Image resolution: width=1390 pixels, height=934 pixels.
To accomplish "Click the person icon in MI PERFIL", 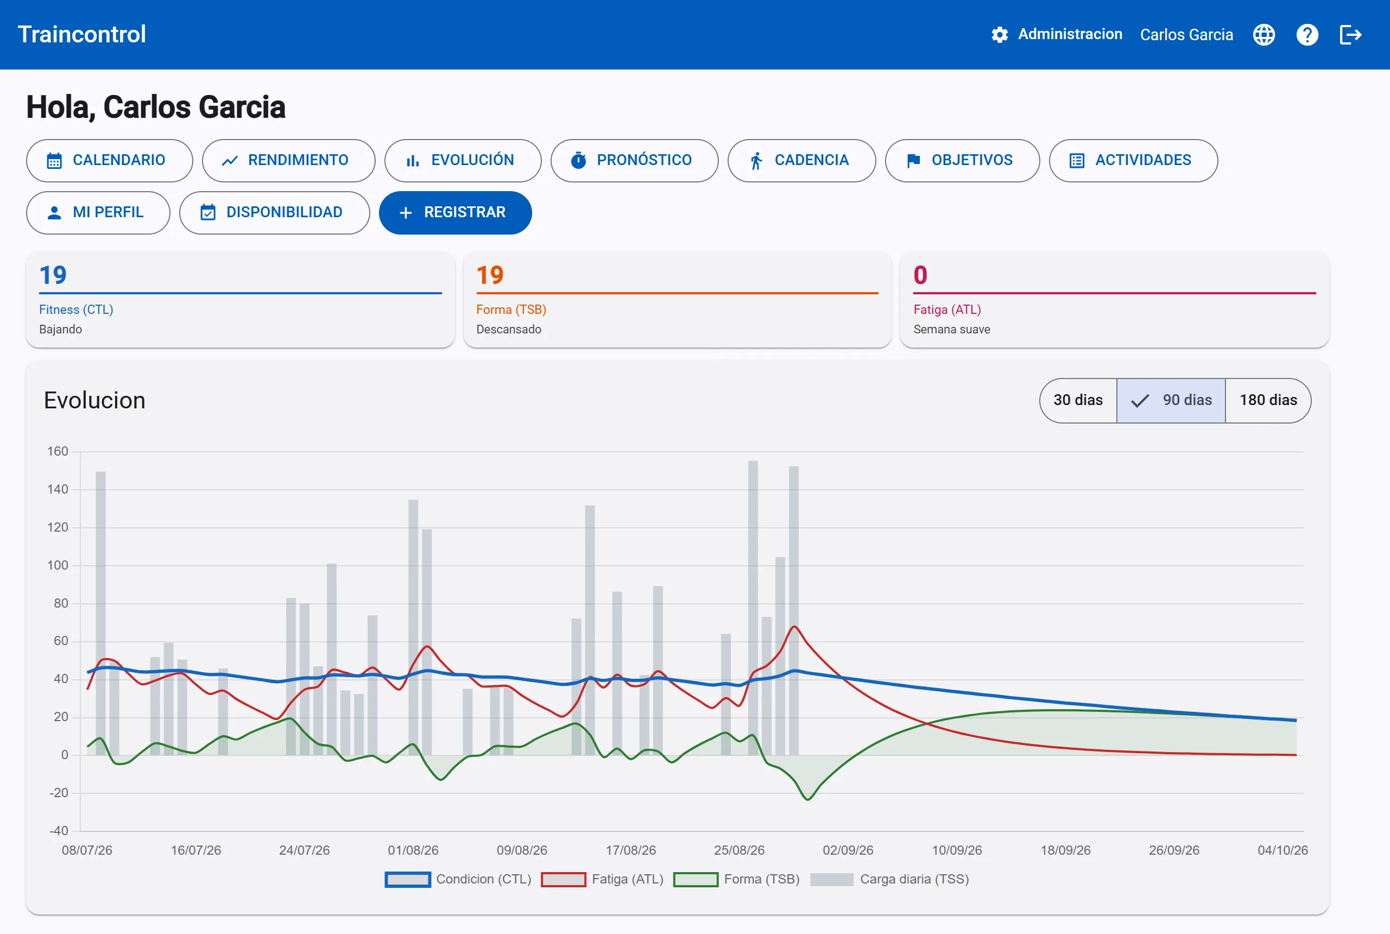I will [54, 213].
